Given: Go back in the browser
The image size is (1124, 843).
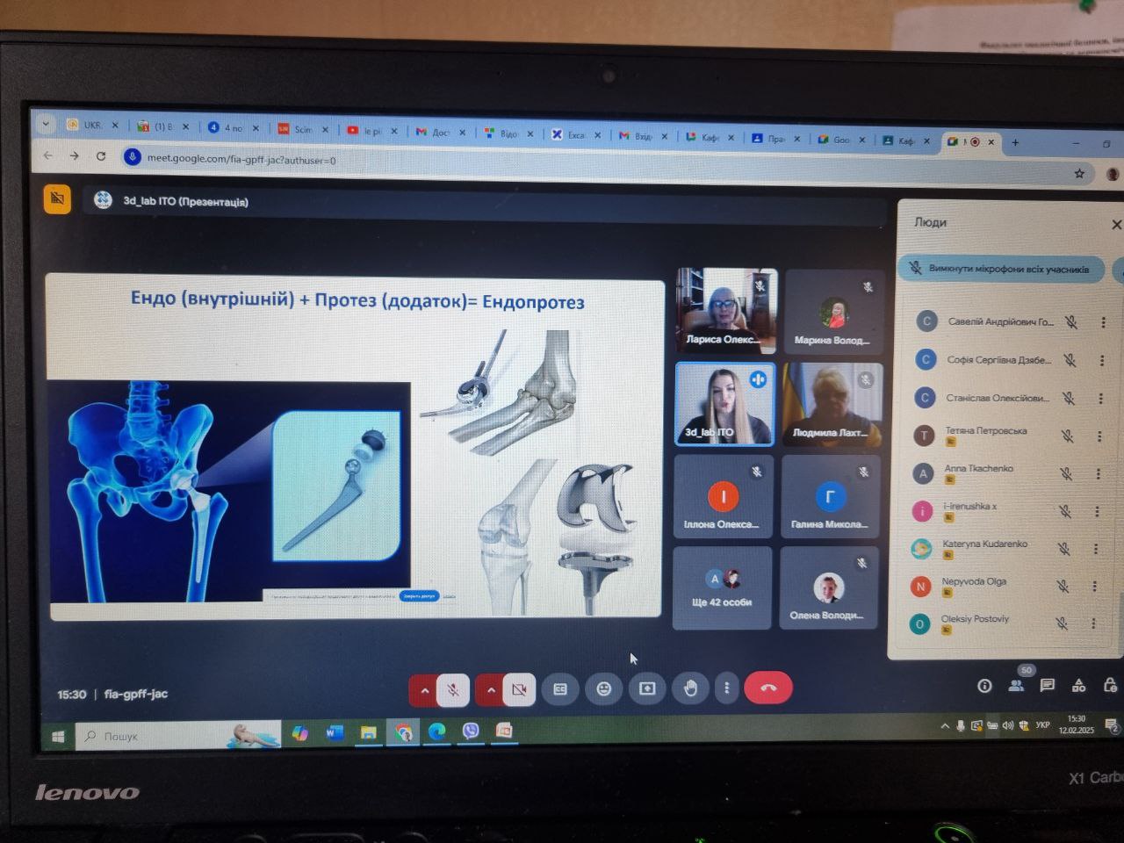Looking at the screenshot, I should [x=48, y=155].
